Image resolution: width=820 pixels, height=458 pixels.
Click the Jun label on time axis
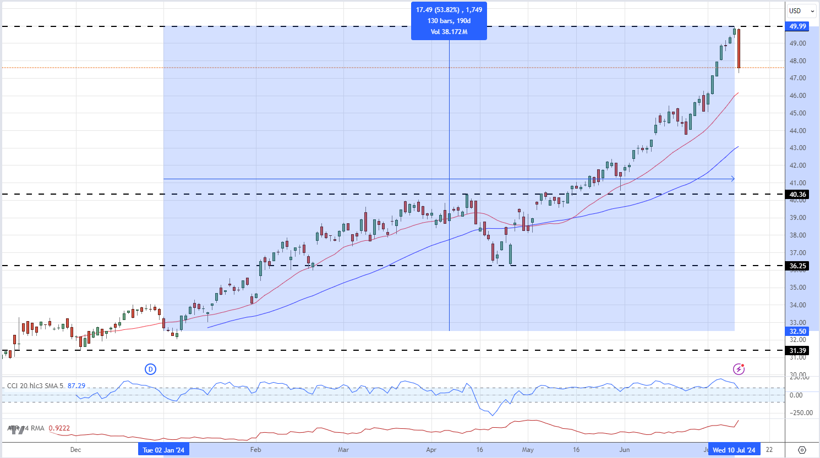[x=625, y=450]
